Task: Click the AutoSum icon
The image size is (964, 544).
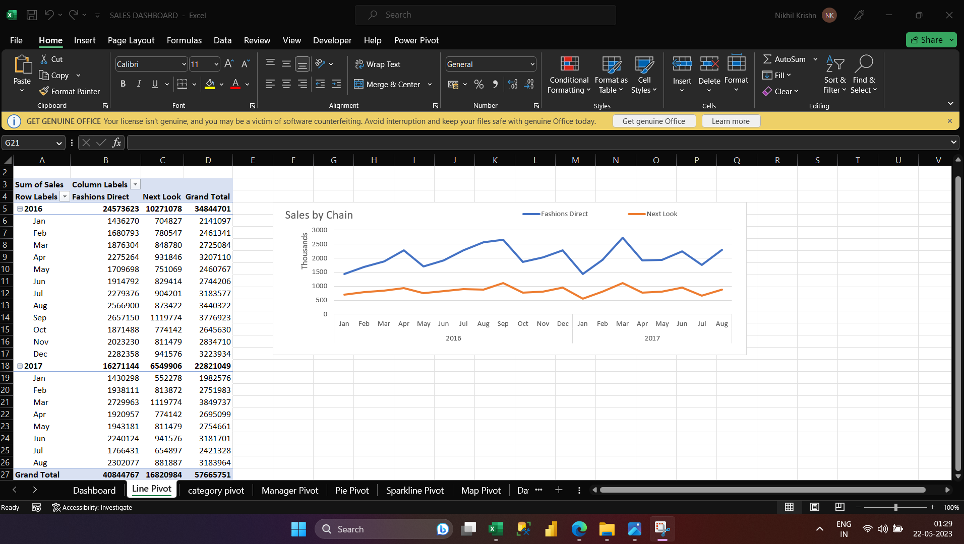Action: 768,59
